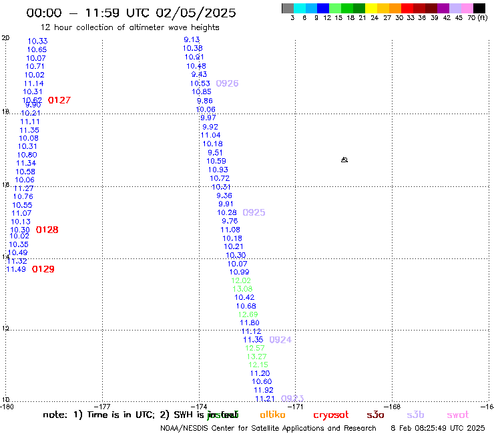Click wave height value 11.08
The height and width of the screenshot is (434, 494).
[230, 230]
